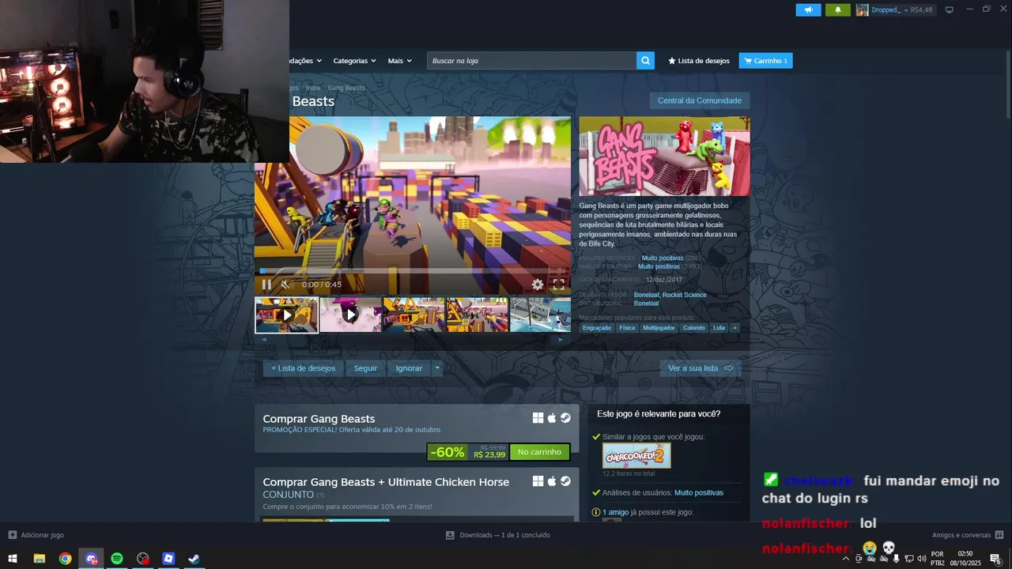Open Boneloaf publisher link under distribuidora
The image size is (1012, 569).
(646, 303)
